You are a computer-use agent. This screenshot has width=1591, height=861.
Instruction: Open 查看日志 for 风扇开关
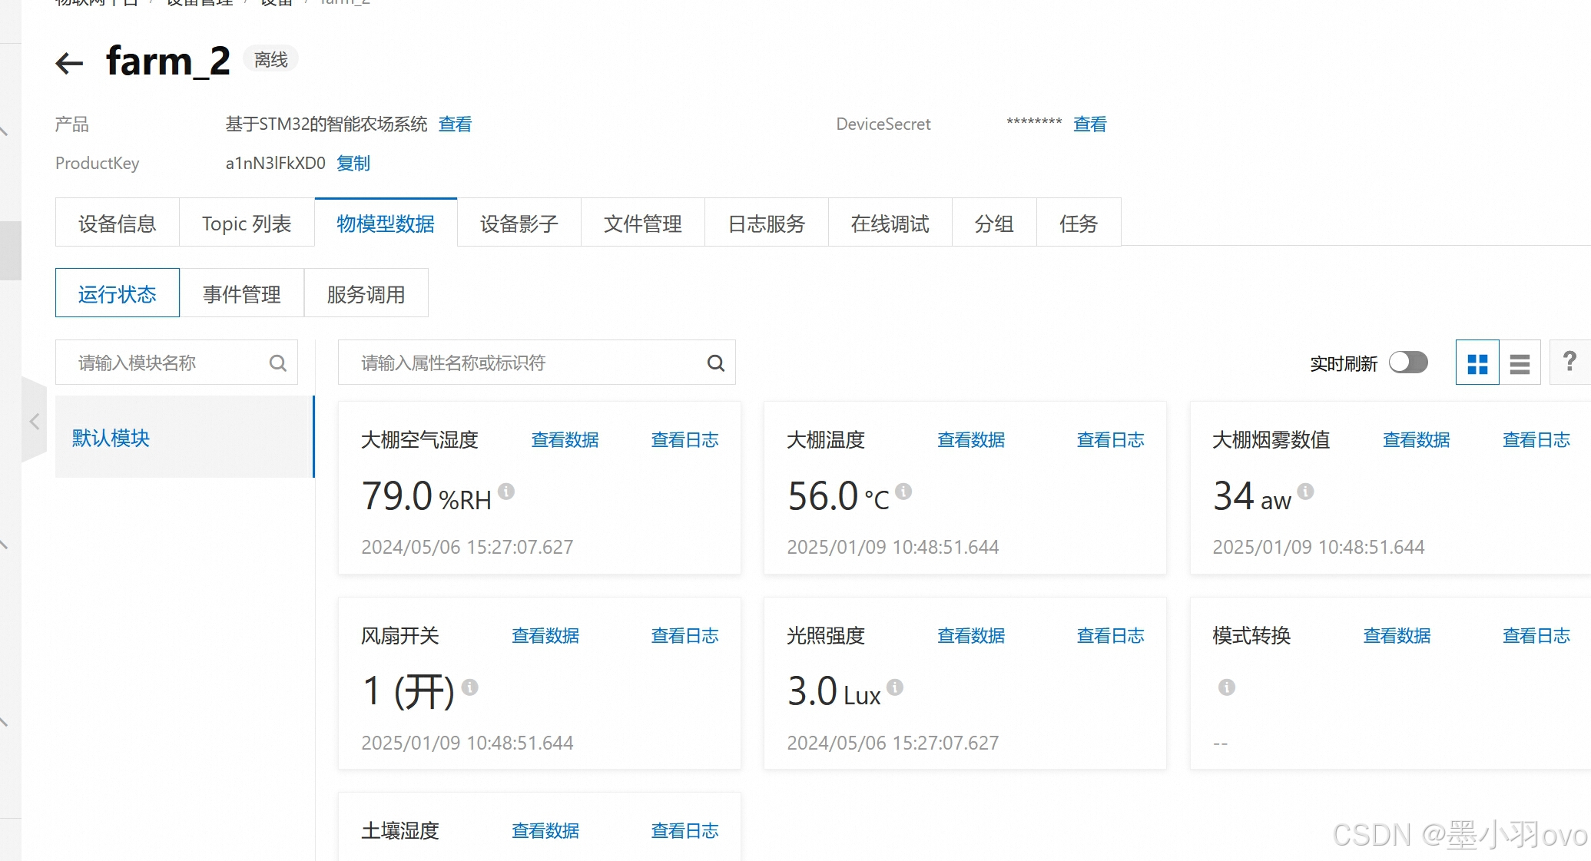point(684,636)
